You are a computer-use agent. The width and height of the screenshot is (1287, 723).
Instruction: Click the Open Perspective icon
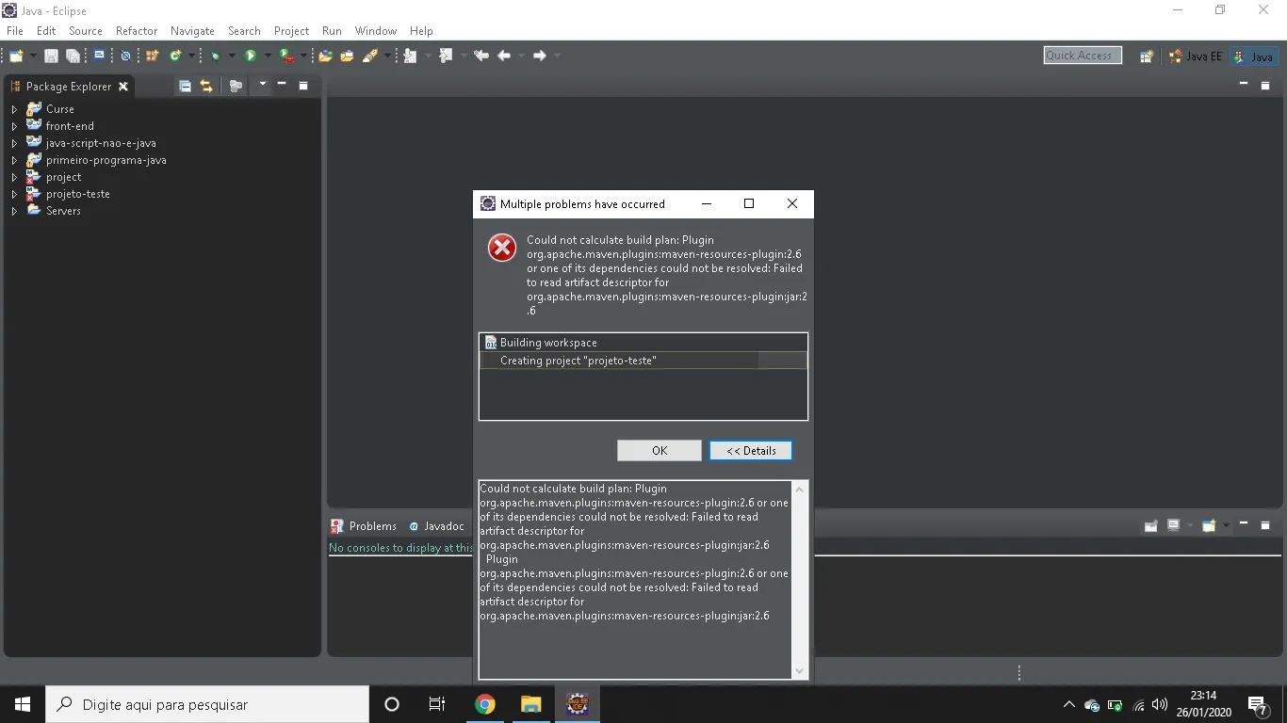coord(1147,56)
